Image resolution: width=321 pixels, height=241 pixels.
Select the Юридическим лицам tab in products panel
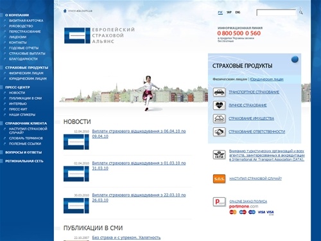coord(267,79)
